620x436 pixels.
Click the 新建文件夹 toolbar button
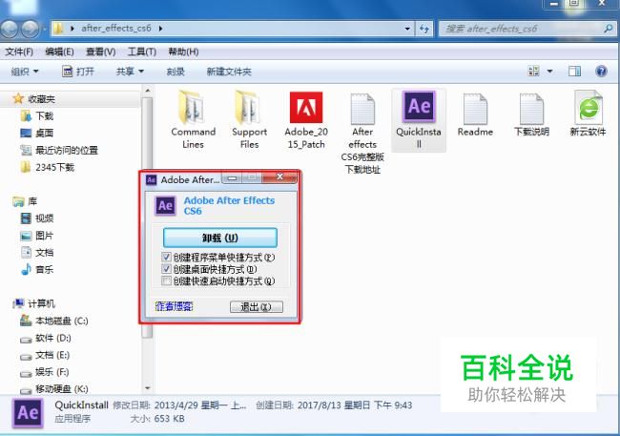click(229, 72)
